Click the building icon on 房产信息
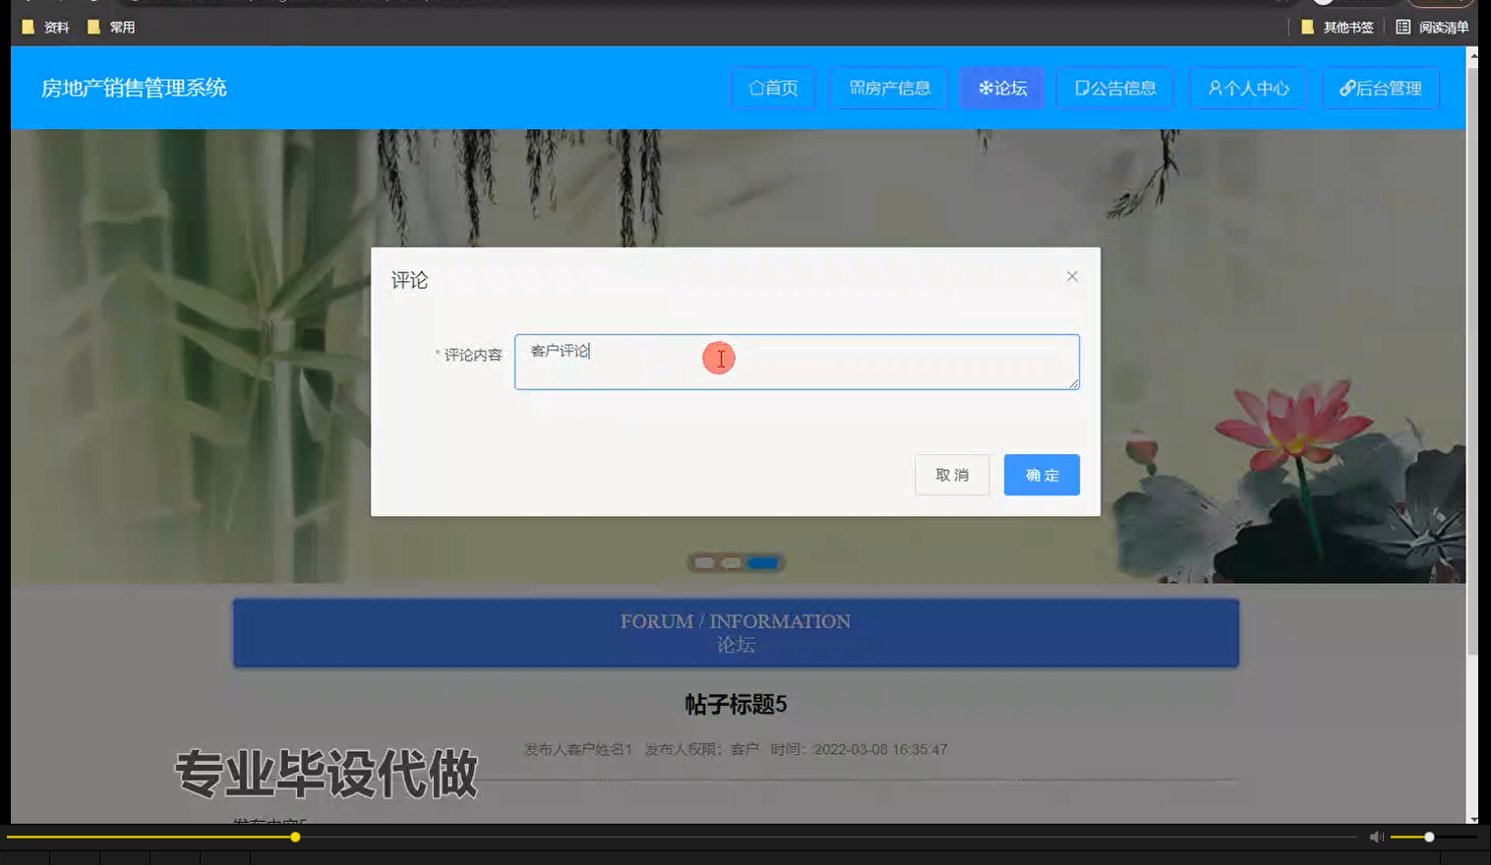 (x=855, y=87)
